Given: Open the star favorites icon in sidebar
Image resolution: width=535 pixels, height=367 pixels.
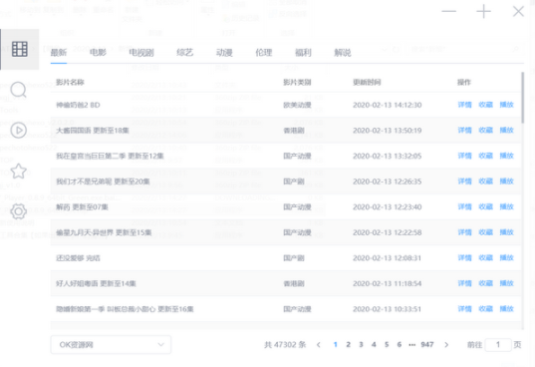Looking at the screenshot, I should 18,172.
